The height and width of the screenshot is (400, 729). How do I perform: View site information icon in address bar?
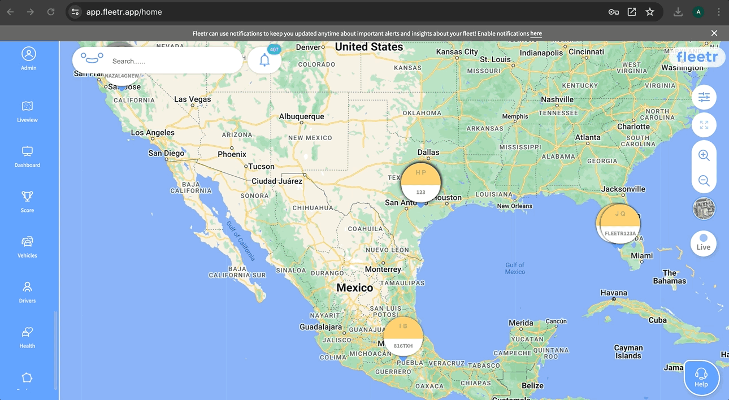pyautogui.click(x=75, y=12)
